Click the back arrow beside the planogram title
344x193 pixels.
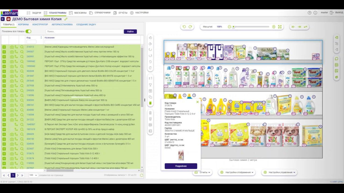click(x=3, y=19)
